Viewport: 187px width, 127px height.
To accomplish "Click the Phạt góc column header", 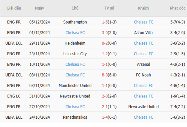I will click(x=178, y=8).
